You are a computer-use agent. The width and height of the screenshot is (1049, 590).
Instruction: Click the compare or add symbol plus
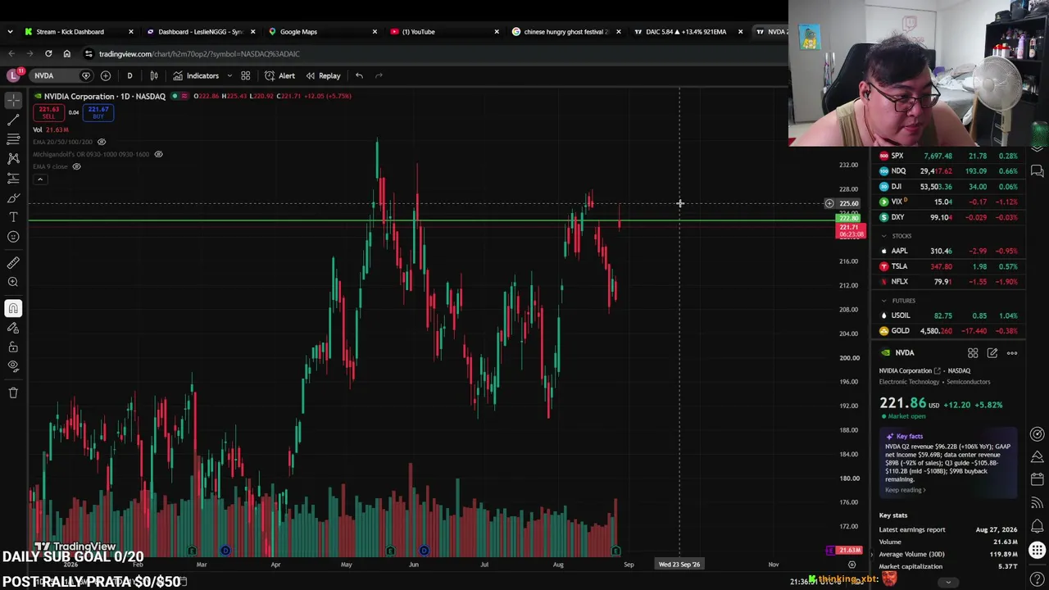point(106,75)
